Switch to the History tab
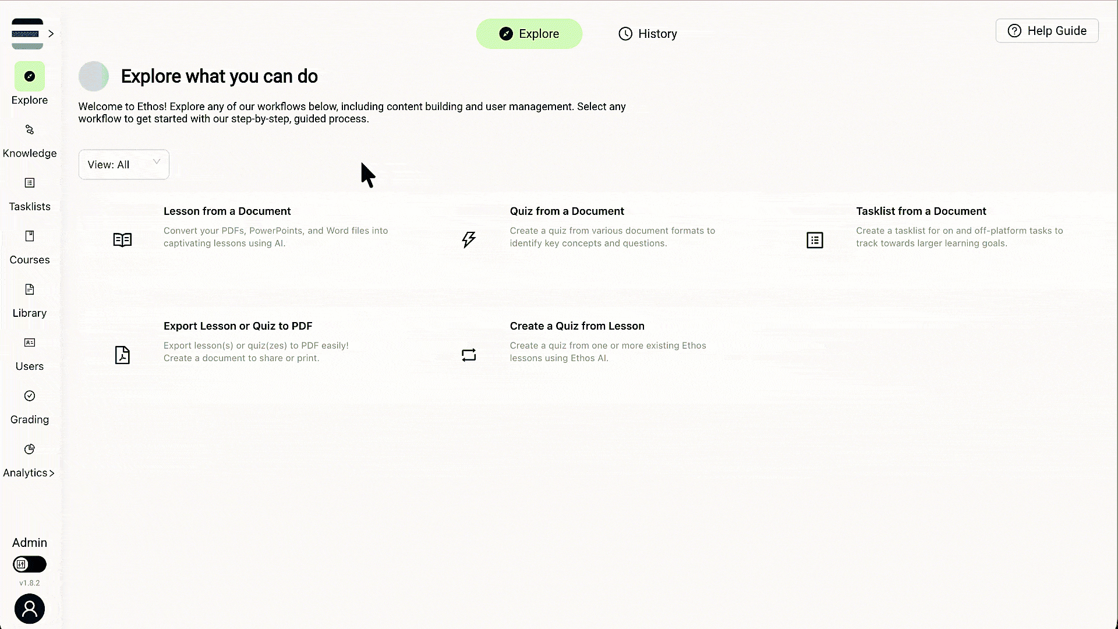The width and height of the screenshot is (1118, 629). 648,34
